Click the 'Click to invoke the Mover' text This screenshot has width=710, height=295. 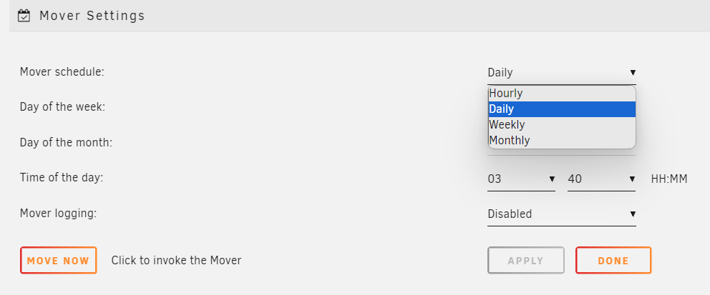coord(176,260)
